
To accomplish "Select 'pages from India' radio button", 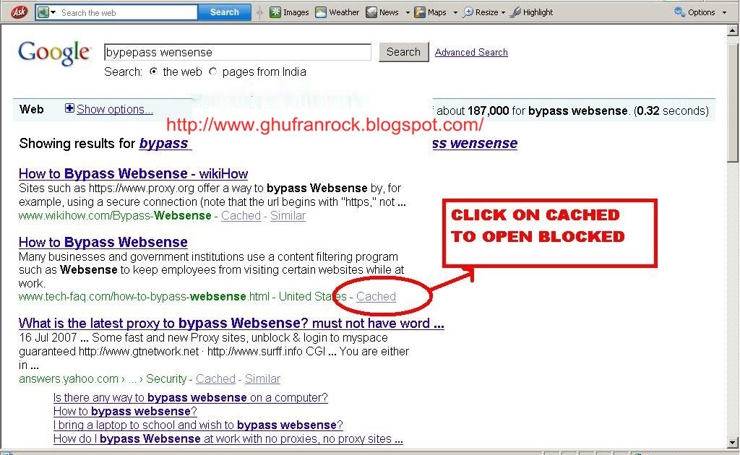I will (x=213, y=71).
